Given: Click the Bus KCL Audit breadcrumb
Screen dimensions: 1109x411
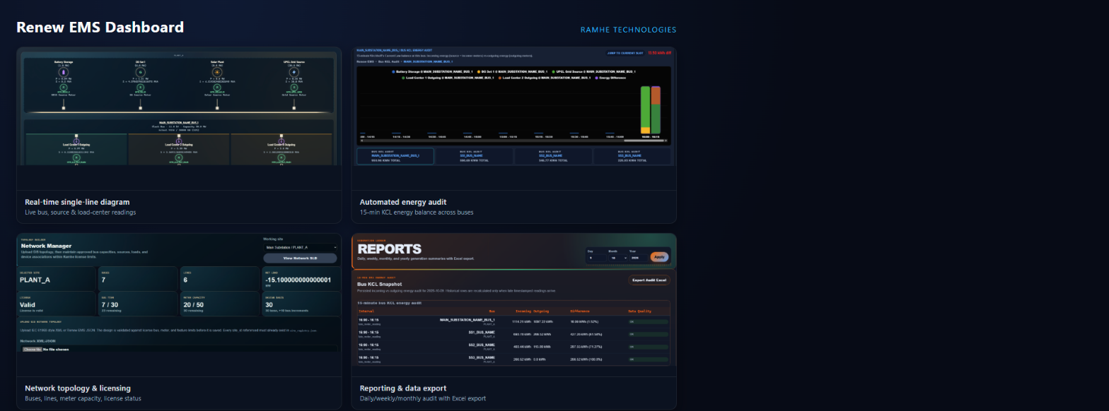Looking at the screenshot, I should [x=388, y=61].
